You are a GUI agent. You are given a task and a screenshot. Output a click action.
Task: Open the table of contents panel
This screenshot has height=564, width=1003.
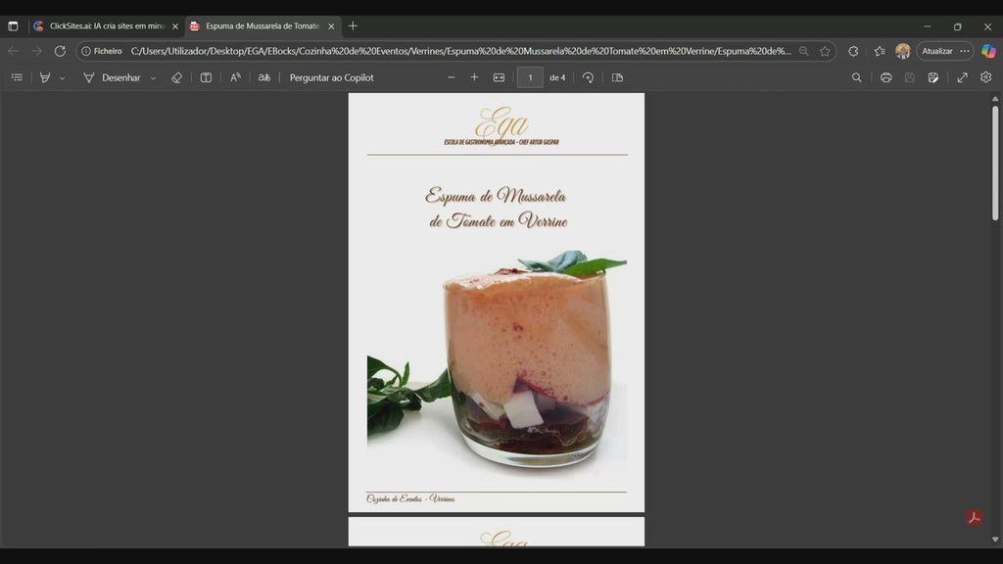(x=17, y=77)
